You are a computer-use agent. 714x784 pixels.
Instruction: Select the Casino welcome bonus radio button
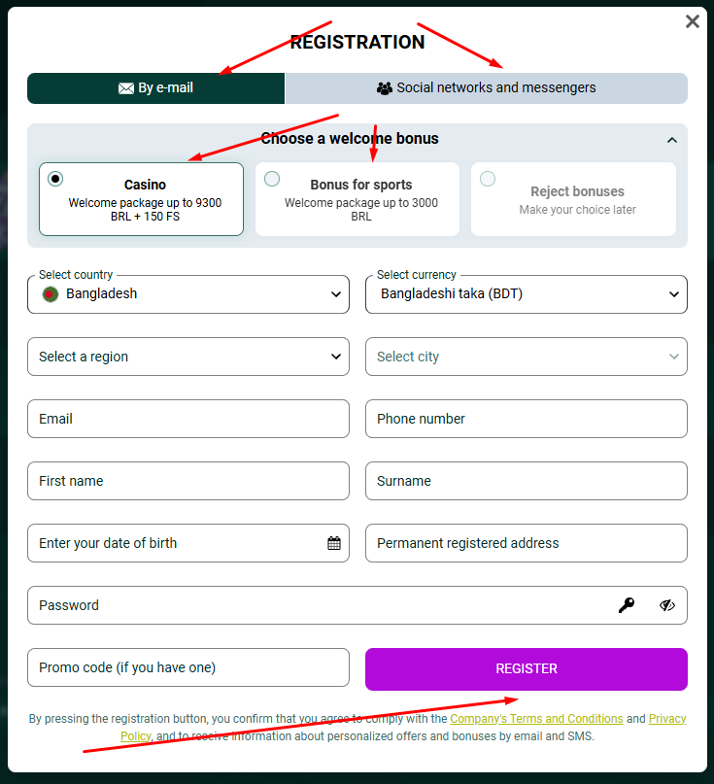click(x=55, y=179)
